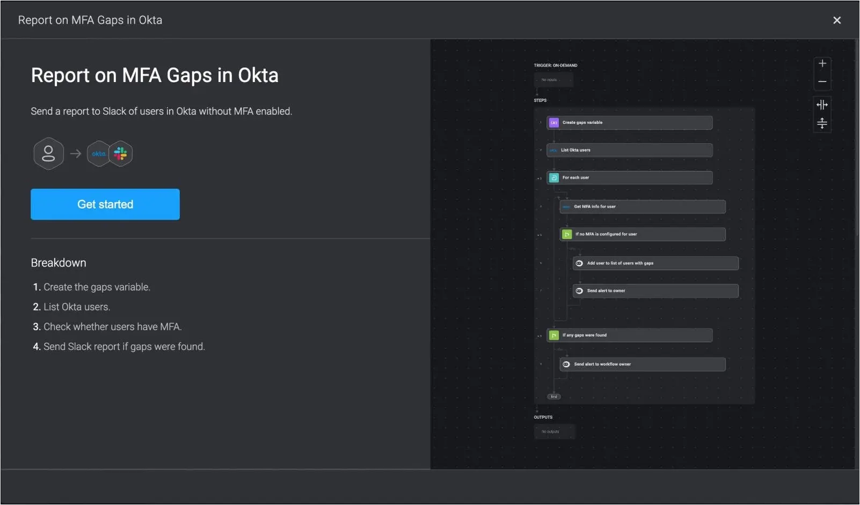
Task: Click green condition icon on If any gaps found
Action: [x=554, y=335]
